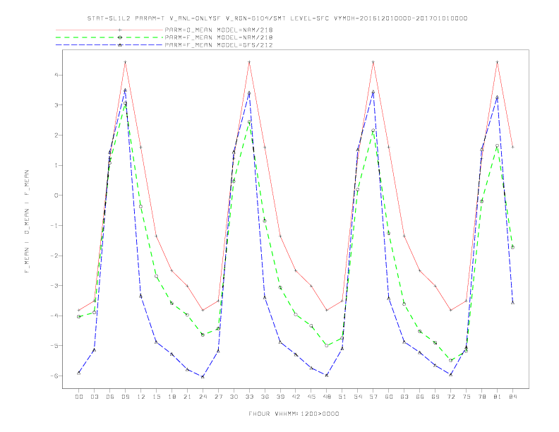Select legend entry PARM=F_MEAN MODEL=GFS/212
This screenshot has width=559, height=432.
tap(219, 45)
